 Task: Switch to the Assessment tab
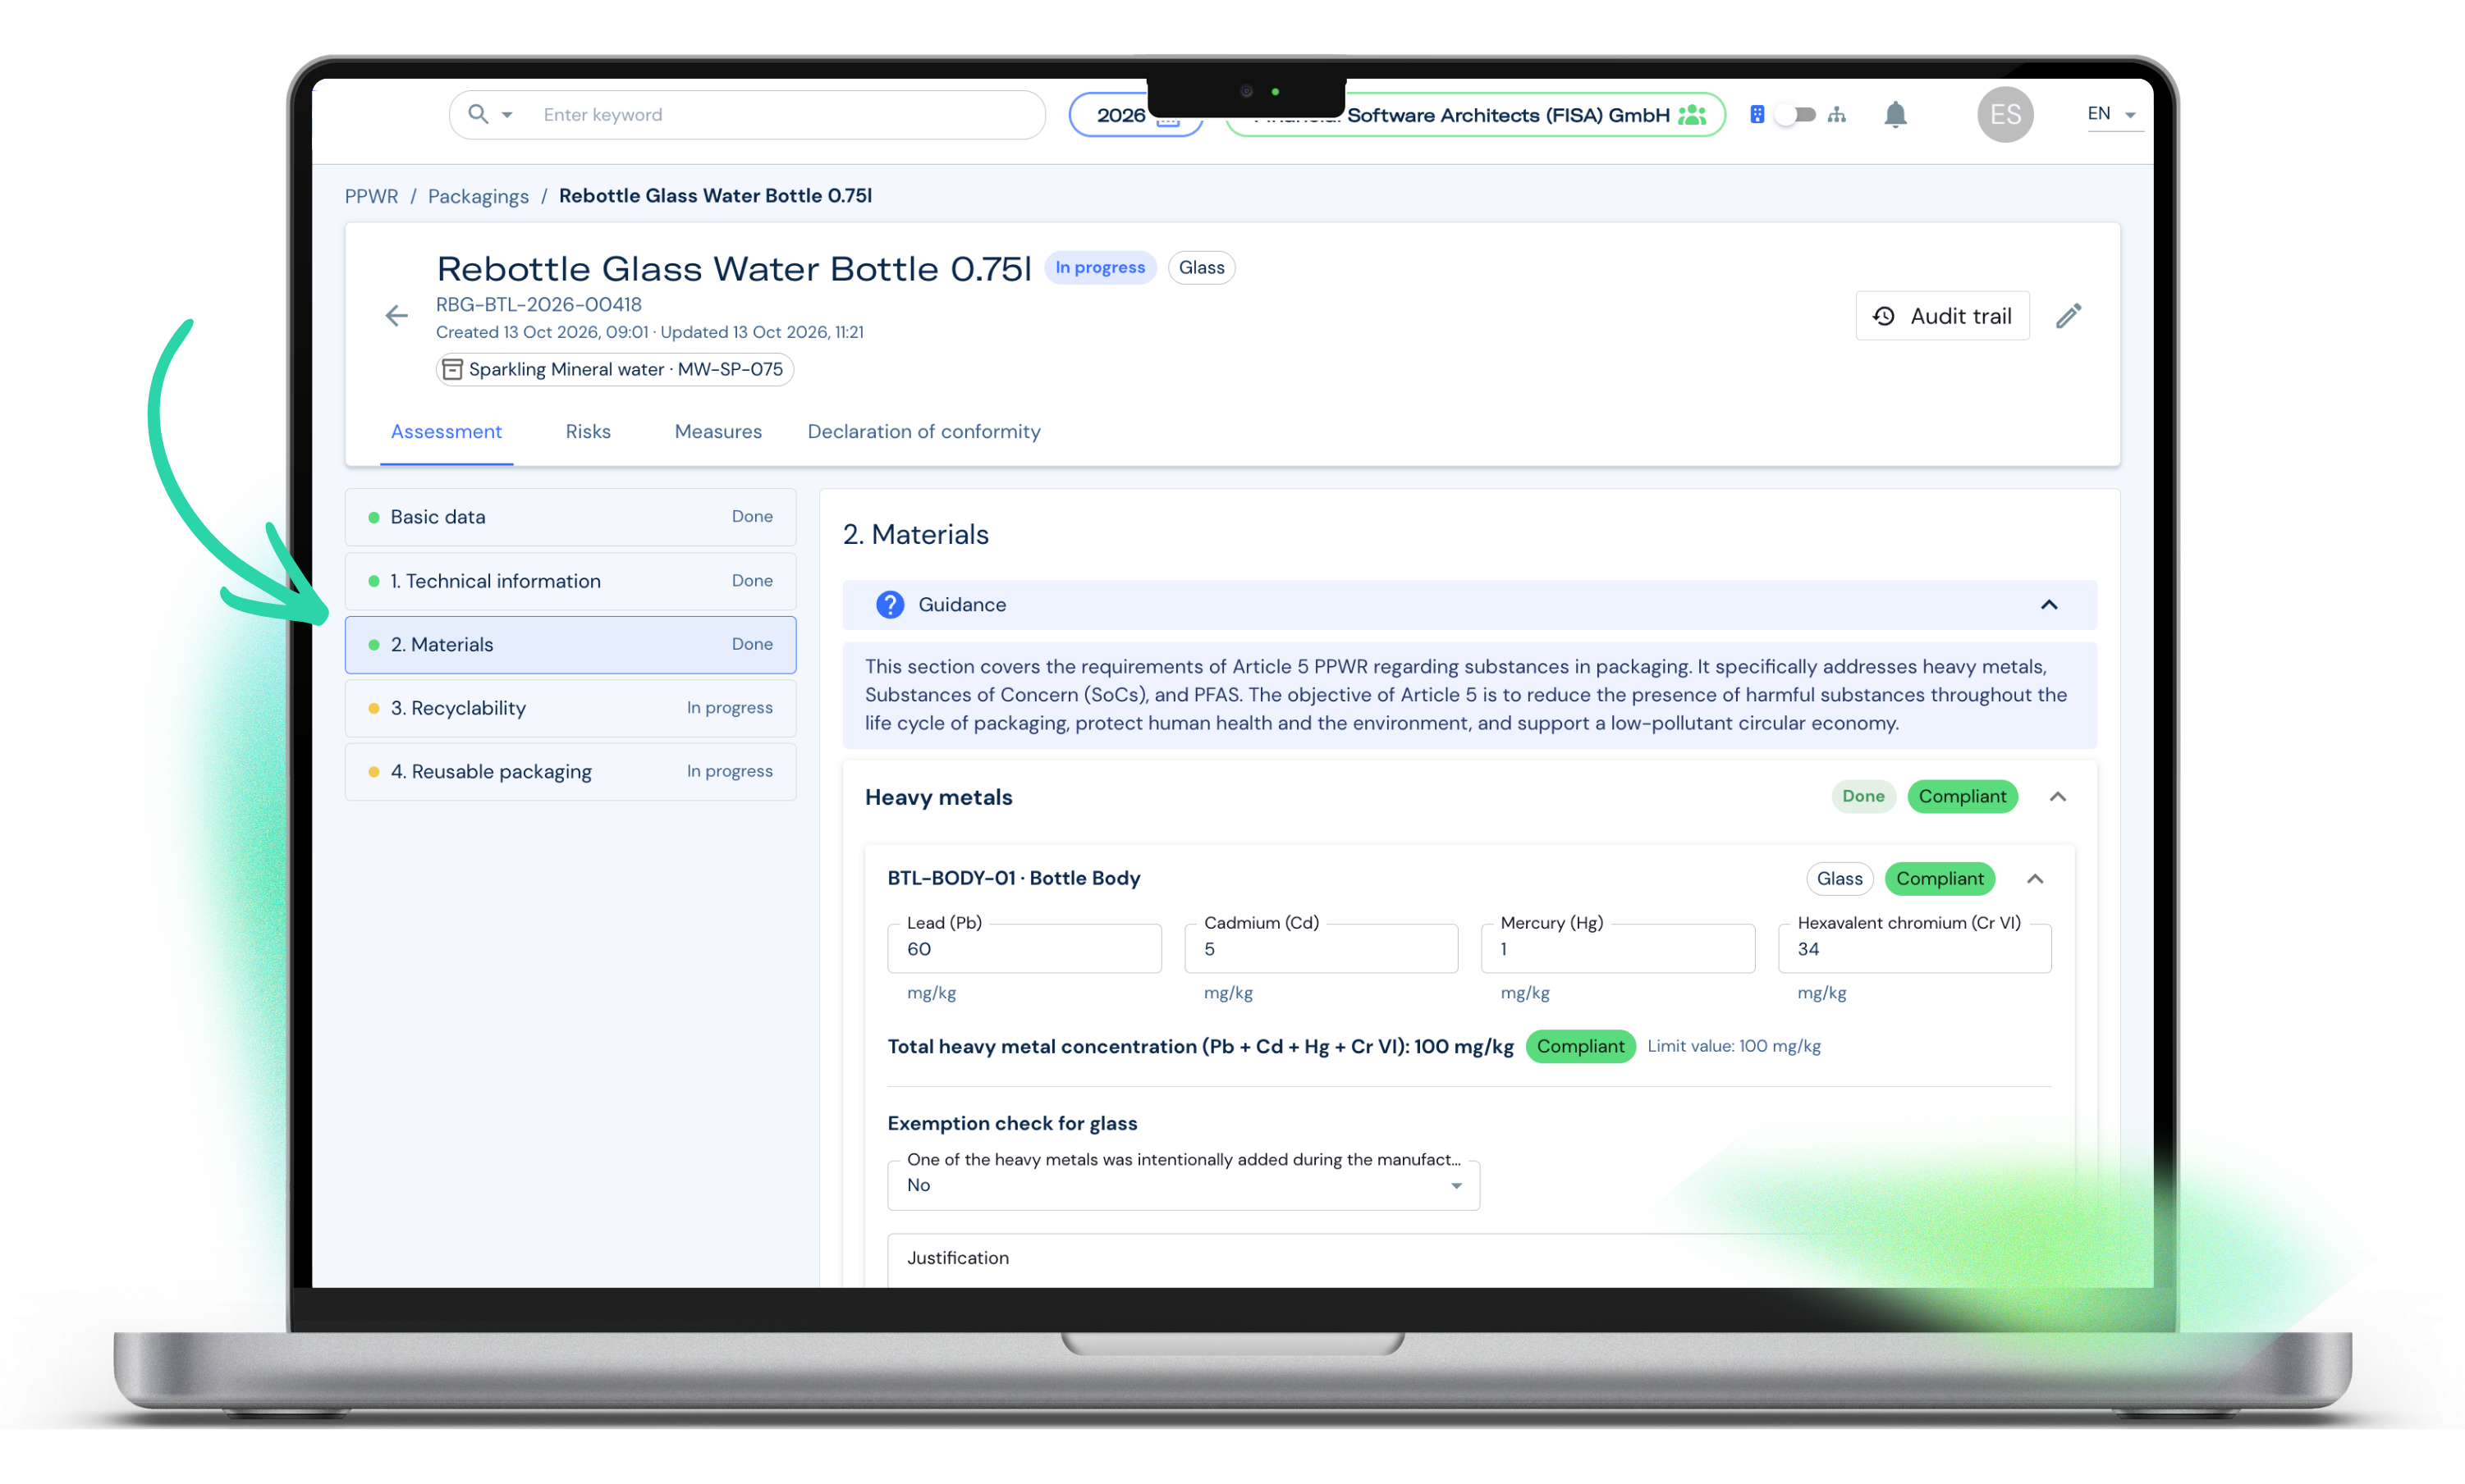(x=447, y=432)
